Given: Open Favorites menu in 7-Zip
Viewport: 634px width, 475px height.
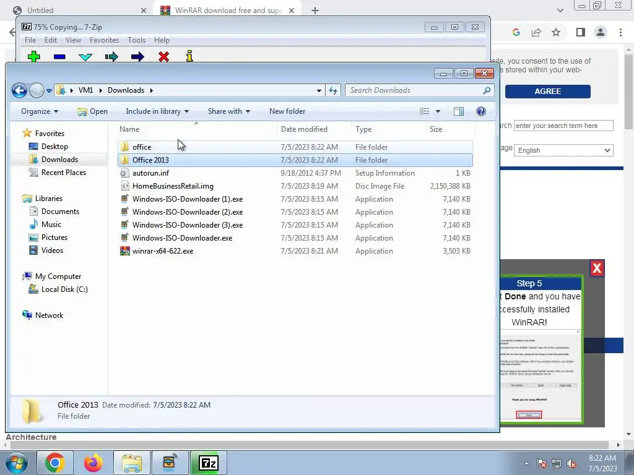Looking at the screenshot, I should pos(104,40).
